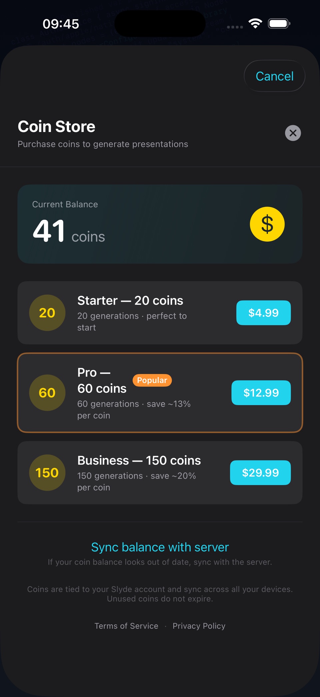Open Terms of Service

(126, 625)
